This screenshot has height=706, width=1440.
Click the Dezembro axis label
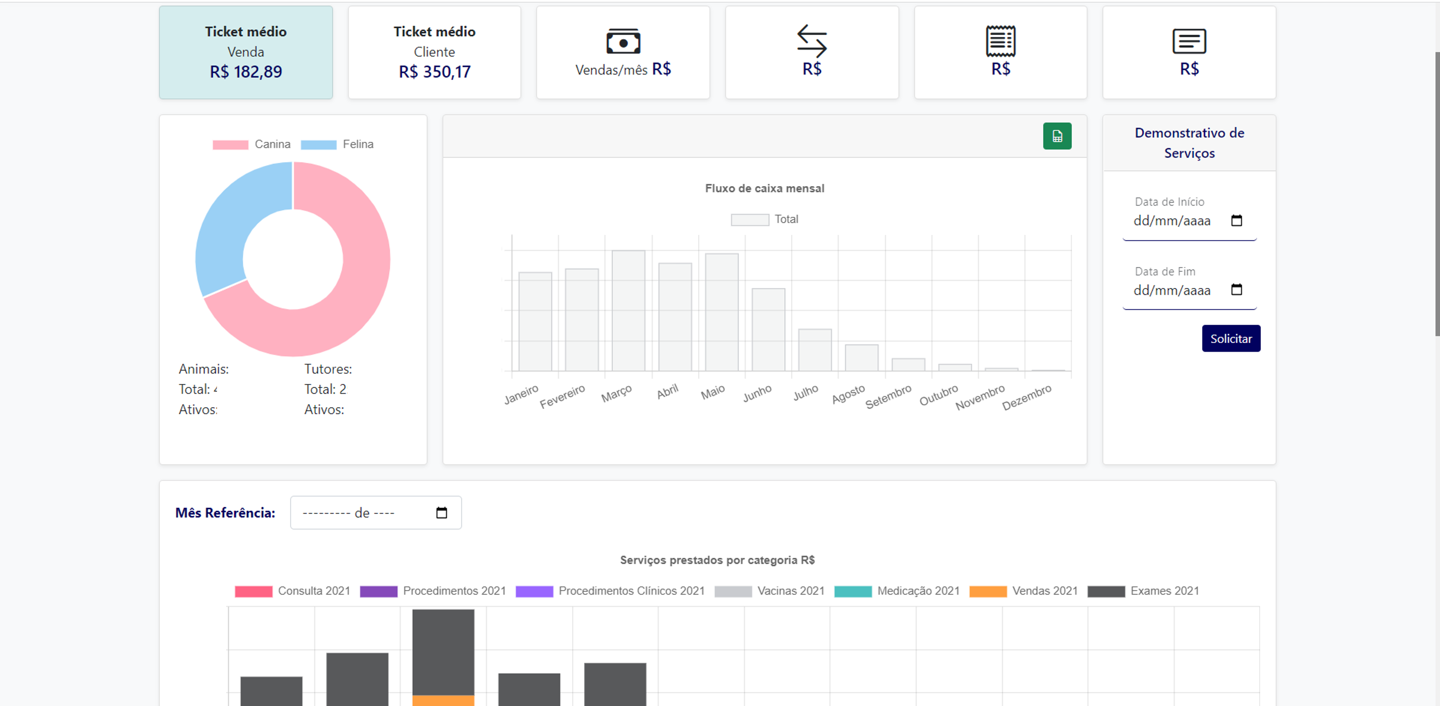tap(1026, 397)
